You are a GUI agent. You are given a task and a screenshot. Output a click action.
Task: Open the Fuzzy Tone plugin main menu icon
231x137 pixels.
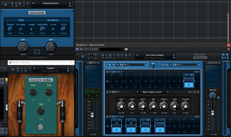click(x=18, y=68)
